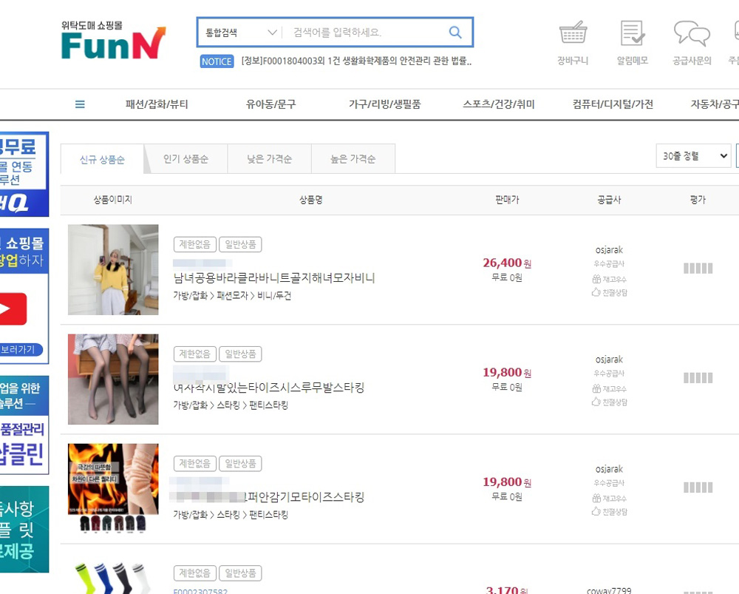Viewport: 739px width, 594px height.
Task: Open the 타이즈시스루무발스타킹 product title
Action: 269,388
